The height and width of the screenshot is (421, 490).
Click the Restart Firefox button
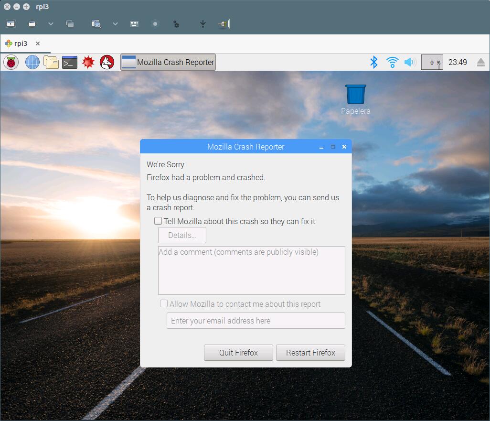point(310,353)
